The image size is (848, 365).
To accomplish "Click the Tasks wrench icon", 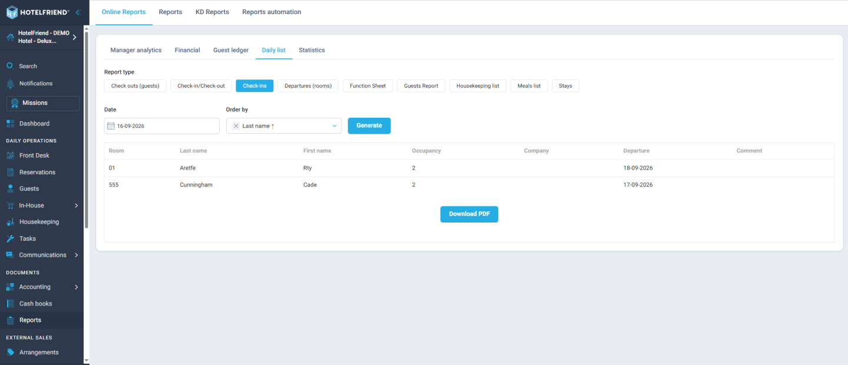I will (10, 238).
